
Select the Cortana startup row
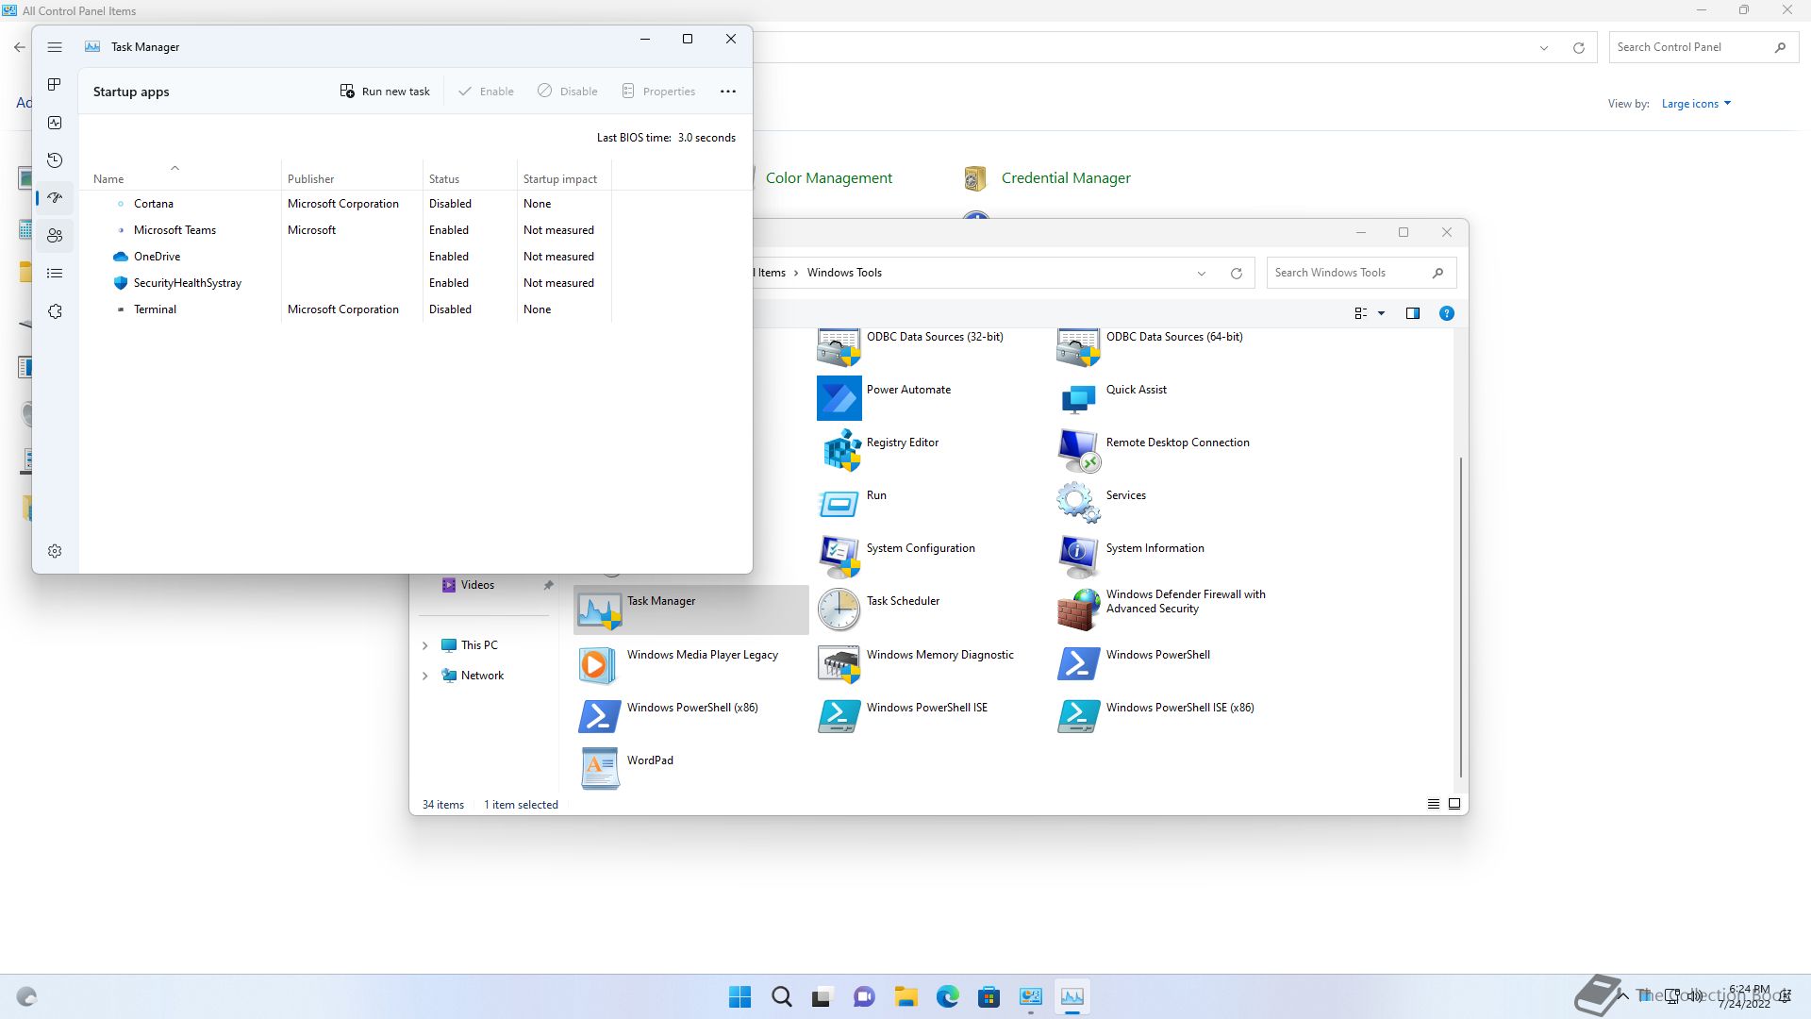click(345, 204)
